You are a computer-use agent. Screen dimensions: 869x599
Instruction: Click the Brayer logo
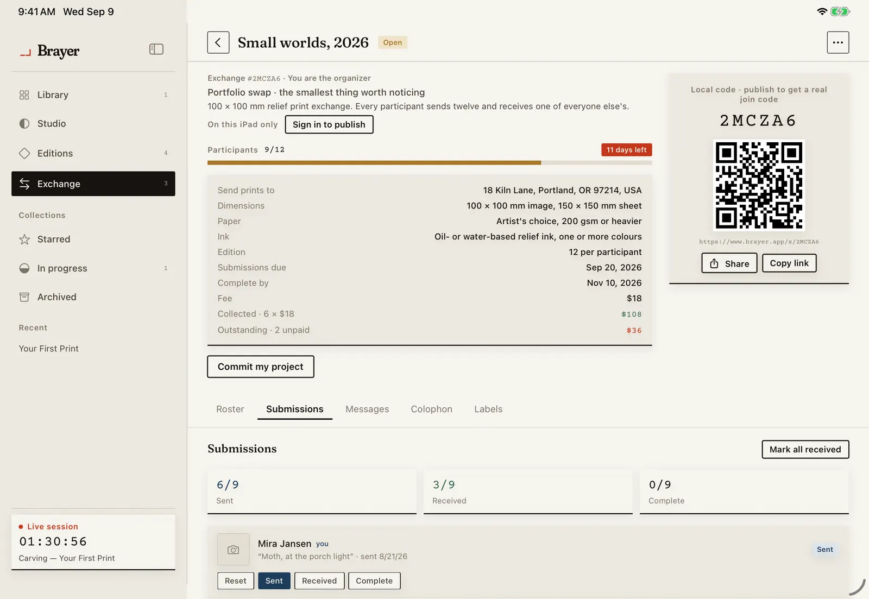pos(50,51)
